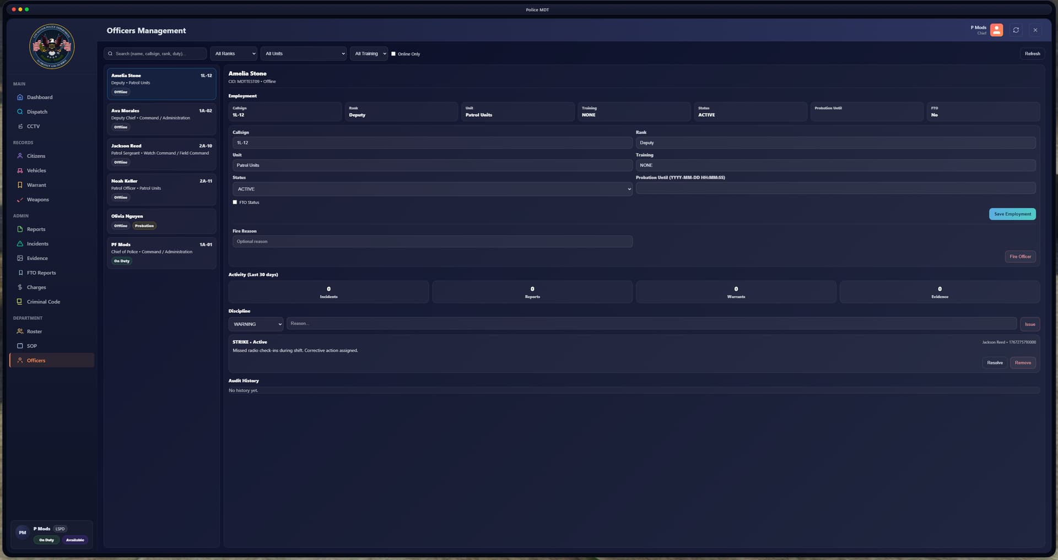Open the Reports document icon
The image size is (1058, 560).
click(20, 229)
